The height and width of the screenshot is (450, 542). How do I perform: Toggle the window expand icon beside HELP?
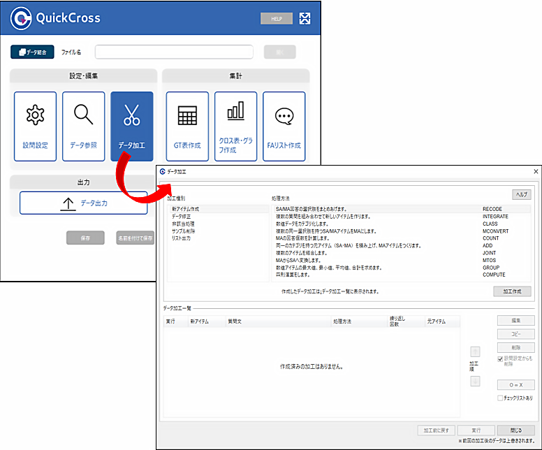305,18
